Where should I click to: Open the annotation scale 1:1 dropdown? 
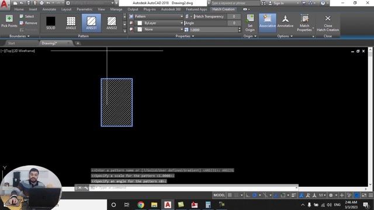tap(322, 195)
